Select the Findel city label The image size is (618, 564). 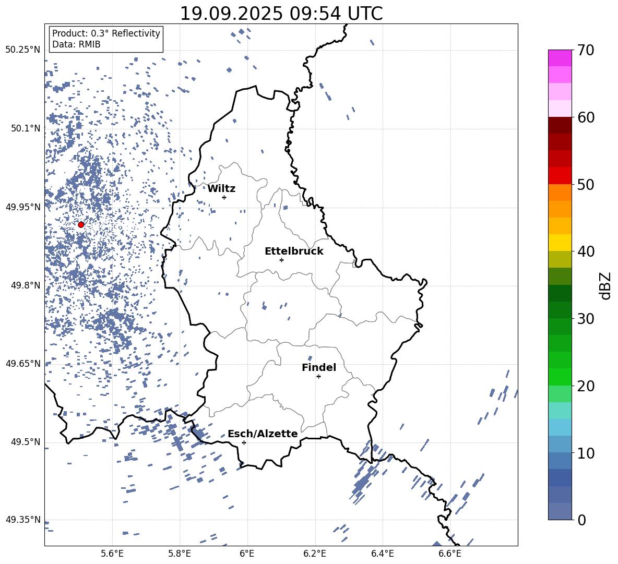point(319,367)
